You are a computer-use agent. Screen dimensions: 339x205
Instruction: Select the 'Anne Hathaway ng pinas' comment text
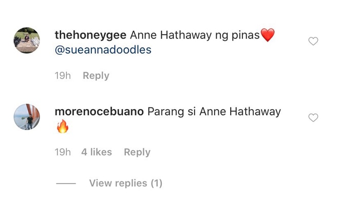(195, 35)
